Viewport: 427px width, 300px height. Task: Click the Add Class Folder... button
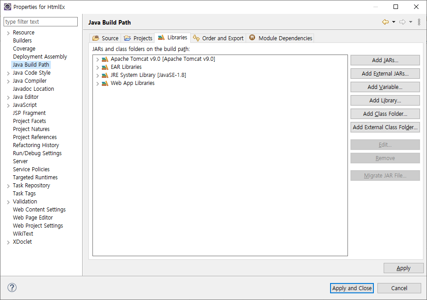[385, 114]
